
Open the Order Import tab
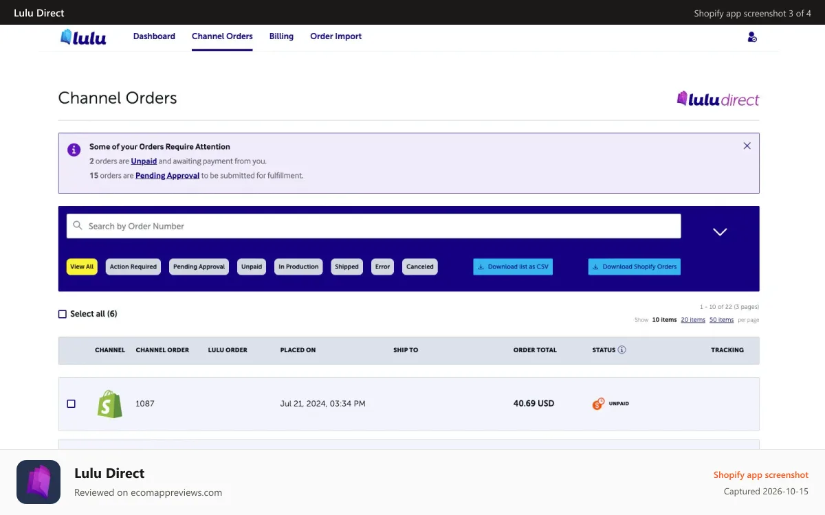click(x=335, y=36)
